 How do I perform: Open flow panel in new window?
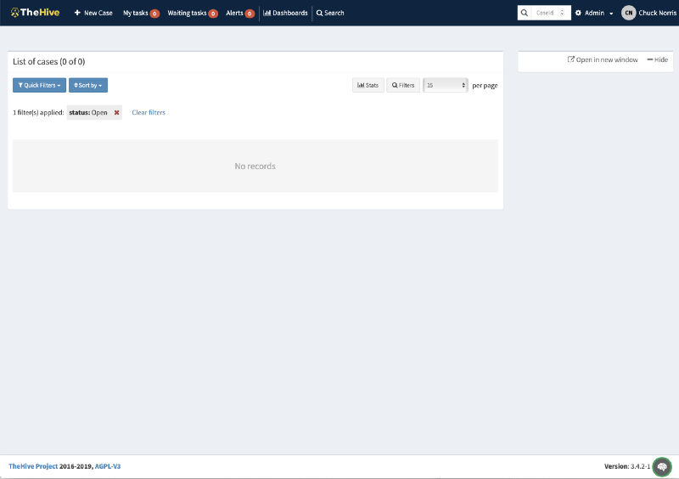603,60
